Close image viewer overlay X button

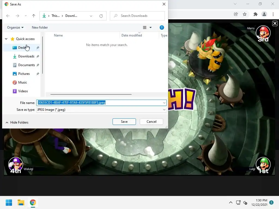pyautogui.click(x=275, y=23)
